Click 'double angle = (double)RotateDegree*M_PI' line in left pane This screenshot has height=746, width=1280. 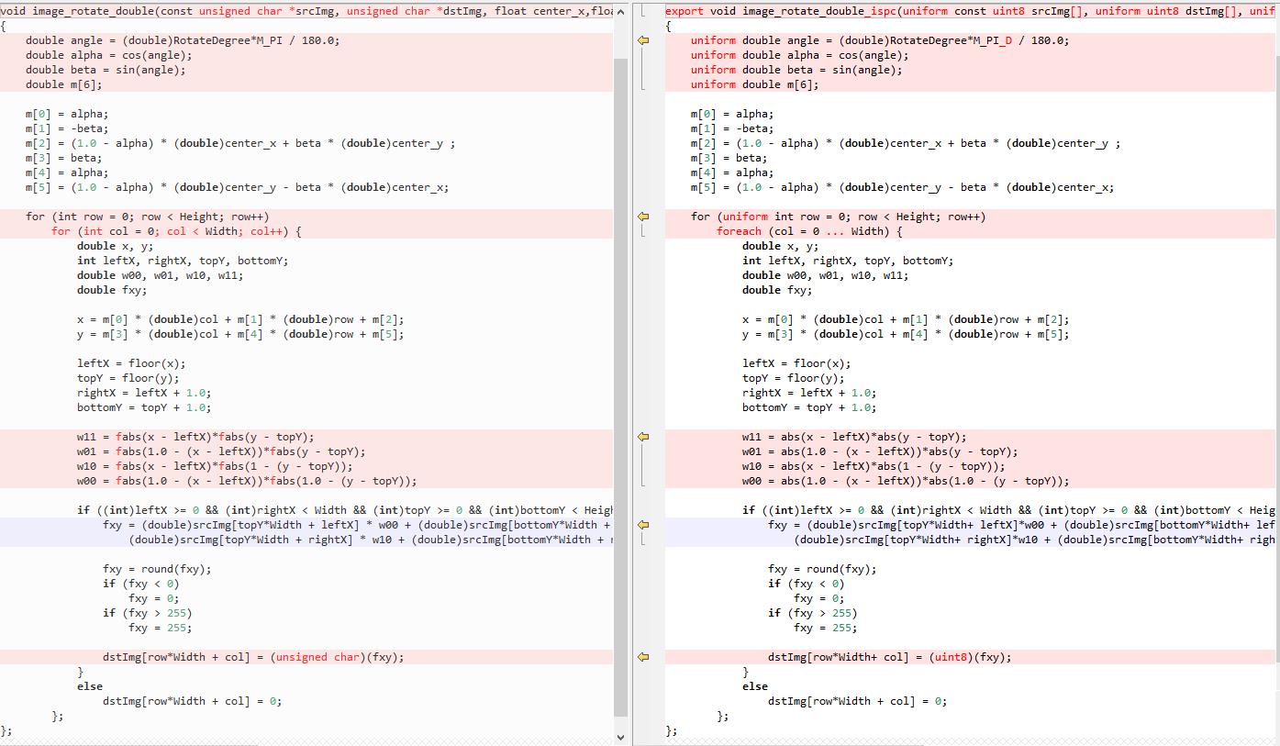(182, 40)
